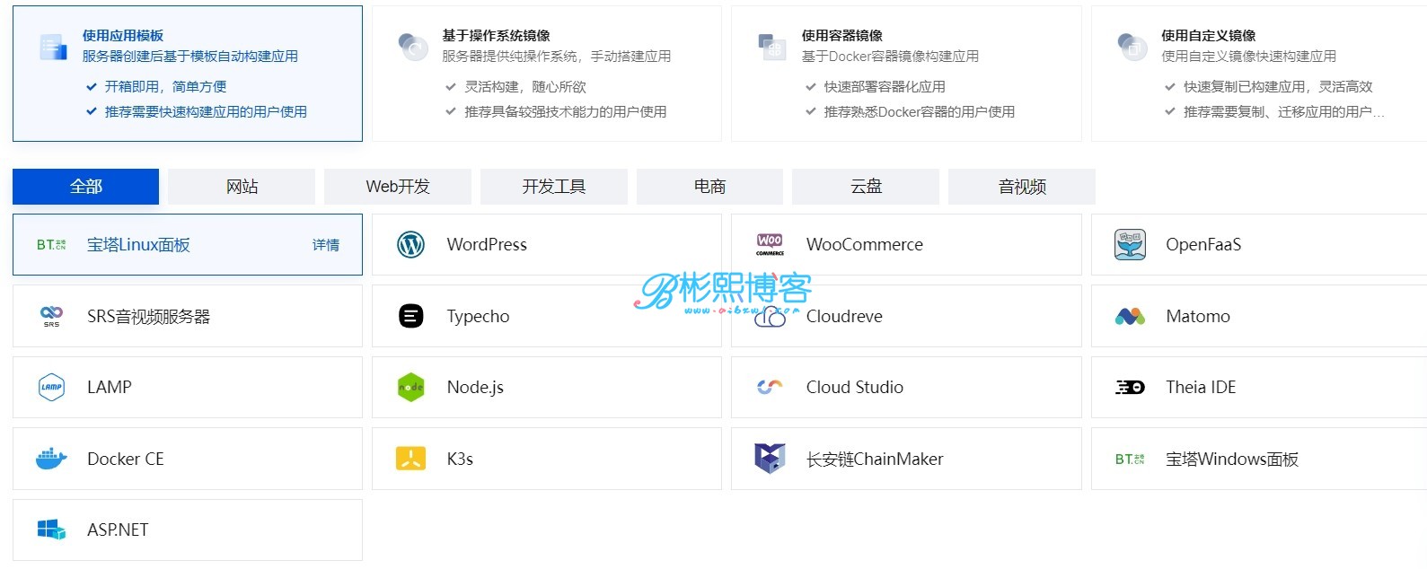
Task: Click the text 灵活构建，随心所欲
Action: tap(525, 87)
